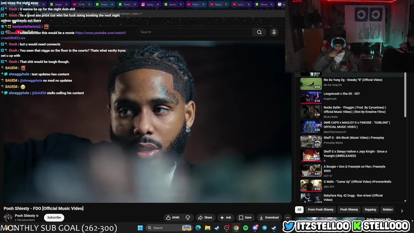This screenshot has height=233, width=414.
Task: Open Steam icon beside File Explorer
Action: (217, 228)
